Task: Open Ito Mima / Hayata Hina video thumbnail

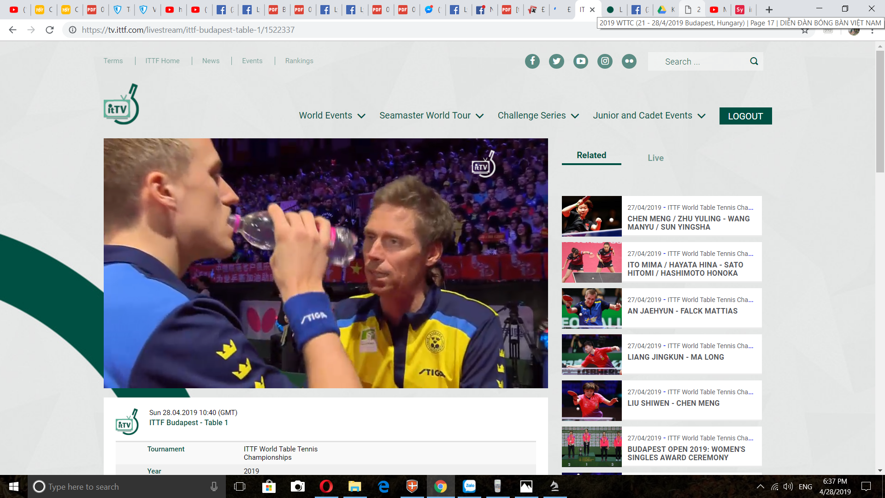Action: (591, 262)
